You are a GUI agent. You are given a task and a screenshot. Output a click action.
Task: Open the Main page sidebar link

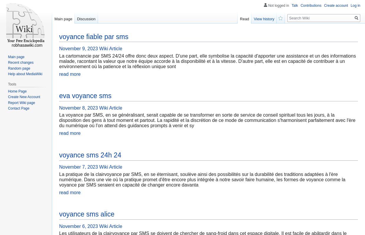[x=16, y=57]
